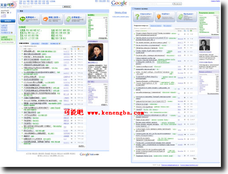Click the blue document column icon in right page table

tap(185, 31)
